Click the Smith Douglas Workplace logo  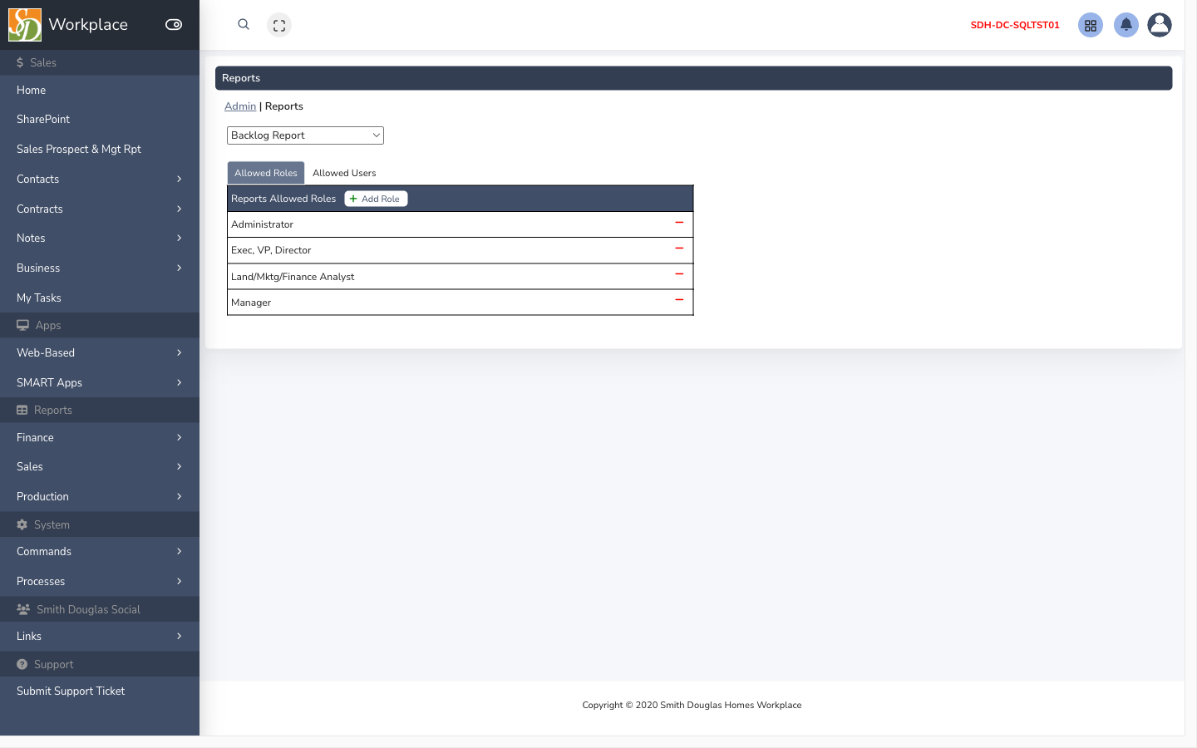tap(25, 25)
